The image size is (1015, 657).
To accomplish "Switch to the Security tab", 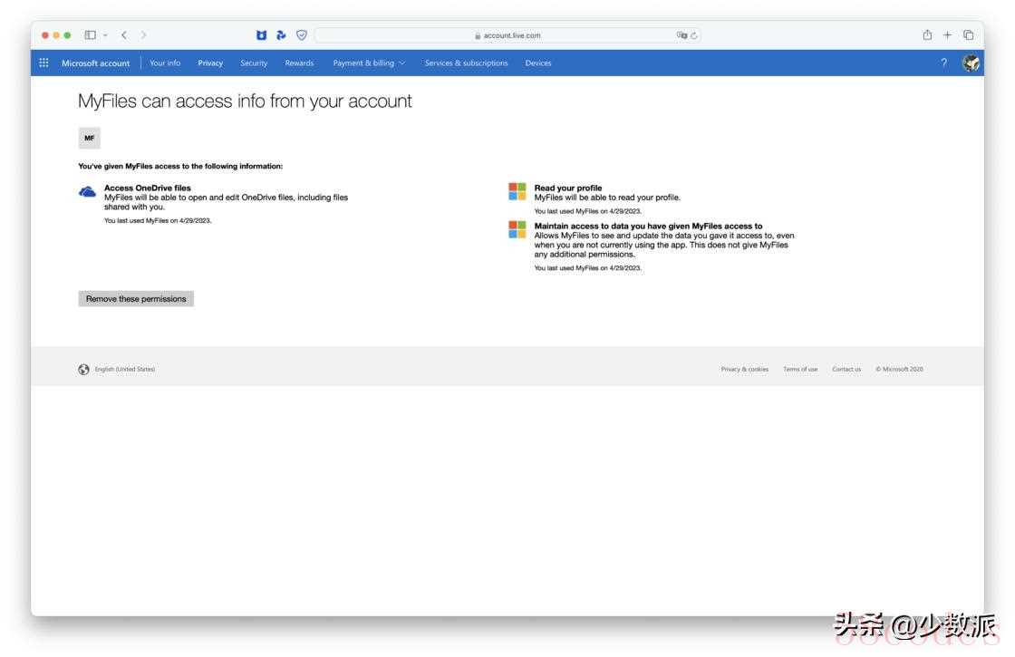I will 254,63.
